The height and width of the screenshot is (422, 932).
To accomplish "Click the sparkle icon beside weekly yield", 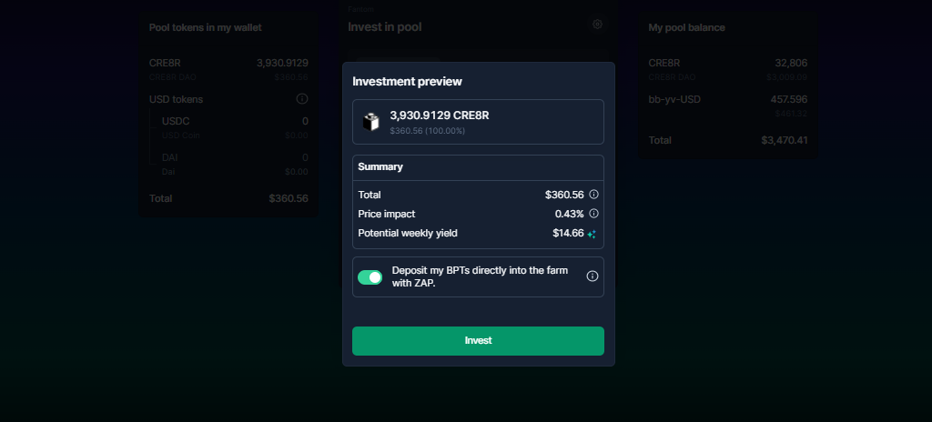I will [592, 234].
